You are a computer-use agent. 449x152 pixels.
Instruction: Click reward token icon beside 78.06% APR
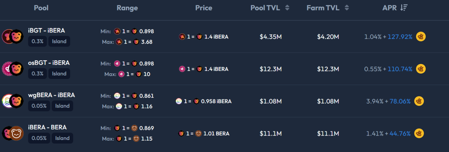(419, 101)
